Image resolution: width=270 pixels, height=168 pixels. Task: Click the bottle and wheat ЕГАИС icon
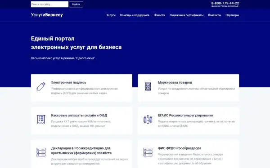[x=148, y=119]
